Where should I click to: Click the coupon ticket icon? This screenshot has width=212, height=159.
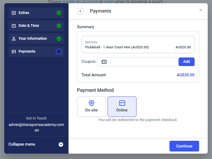pyautogui.click(x=104, y=62)
